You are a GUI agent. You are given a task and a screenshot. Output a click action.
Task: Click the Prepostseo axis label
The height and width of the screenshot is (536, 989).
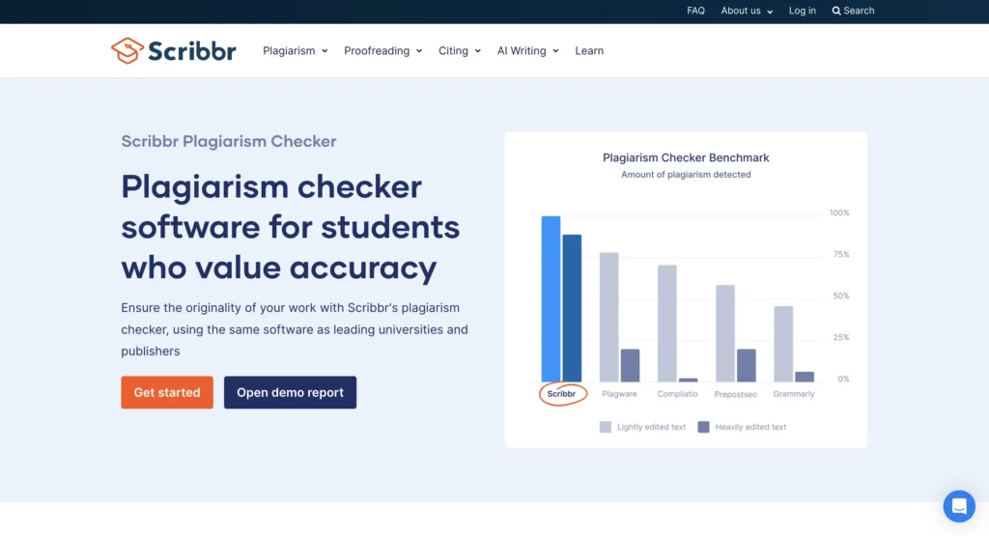click(735, 395)
